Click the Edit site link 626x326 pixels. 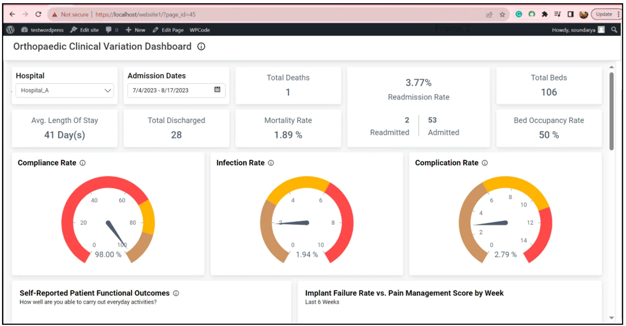pos(85,30)
